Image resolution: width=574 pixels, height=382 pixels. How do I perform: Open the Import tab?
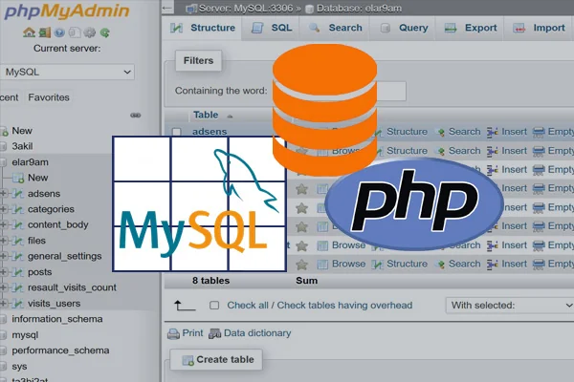coord(539,28)
